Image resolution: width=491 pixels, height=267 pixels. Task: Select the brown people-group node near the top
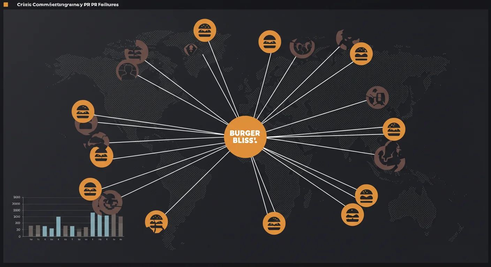tap(302, 47)
